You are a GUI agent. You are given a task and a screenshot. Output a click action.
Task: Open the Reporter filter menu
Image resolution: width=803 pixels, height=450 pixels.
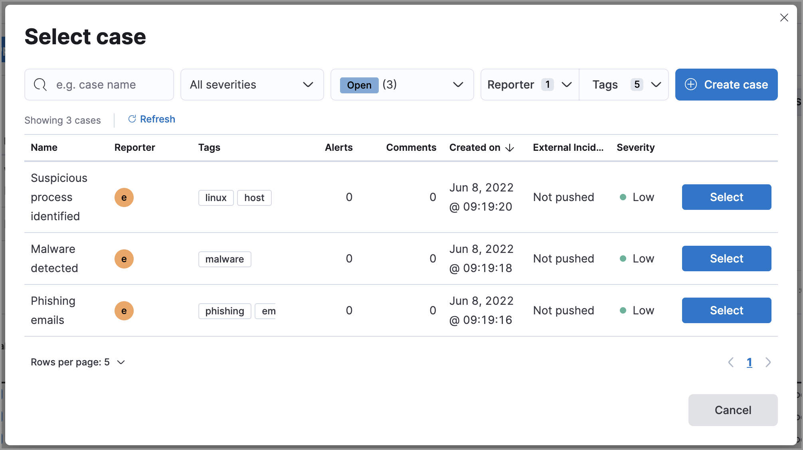coord(529,85)
